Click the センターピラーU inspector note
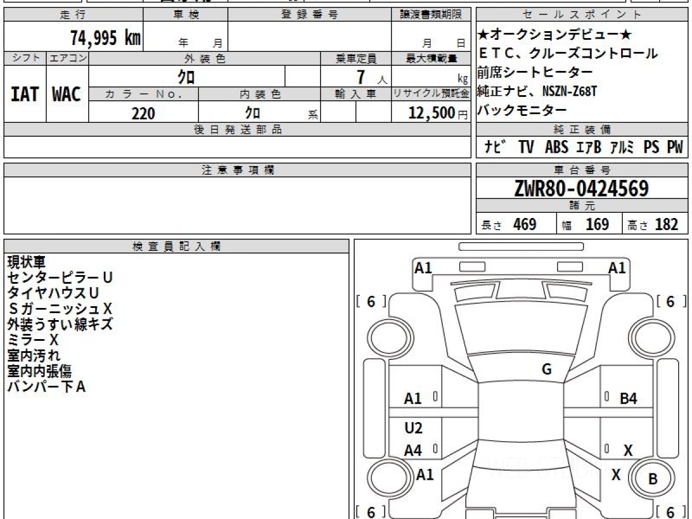Image resolution: width=692 pixels, height=519 pixels. 60,277
